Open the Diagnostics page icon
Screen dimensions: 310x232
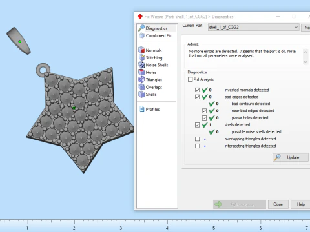click(141, 28)
